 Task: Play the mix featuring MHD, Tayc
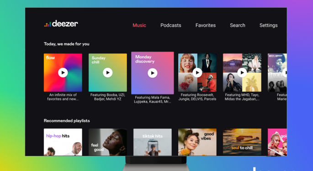click(242, 73)
